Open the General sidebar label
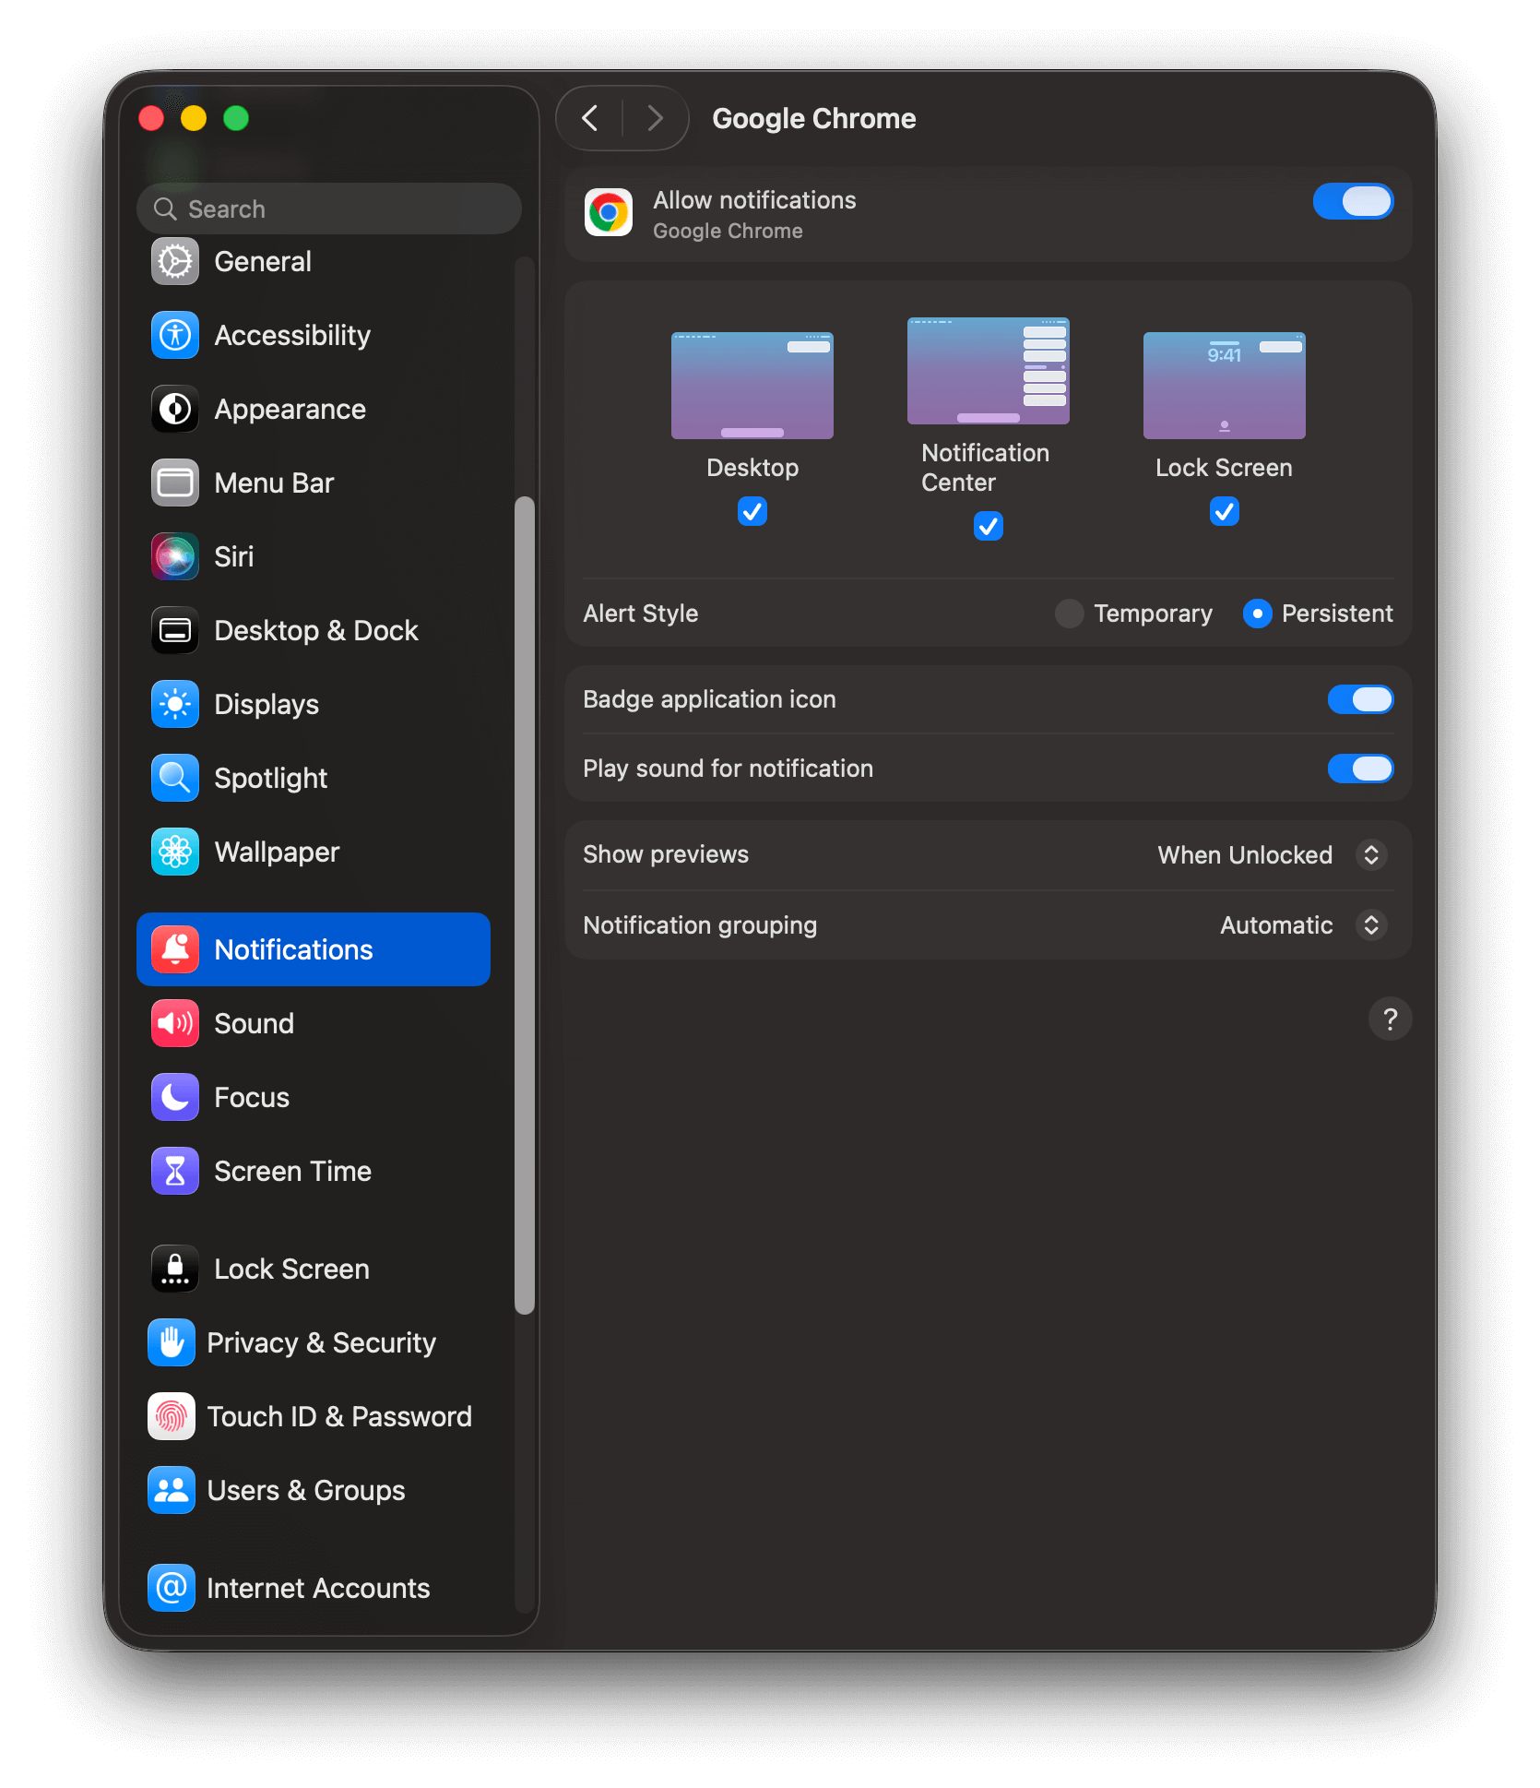The height and width of the screenshot is (1788, 1540). [x=263, y=262]
